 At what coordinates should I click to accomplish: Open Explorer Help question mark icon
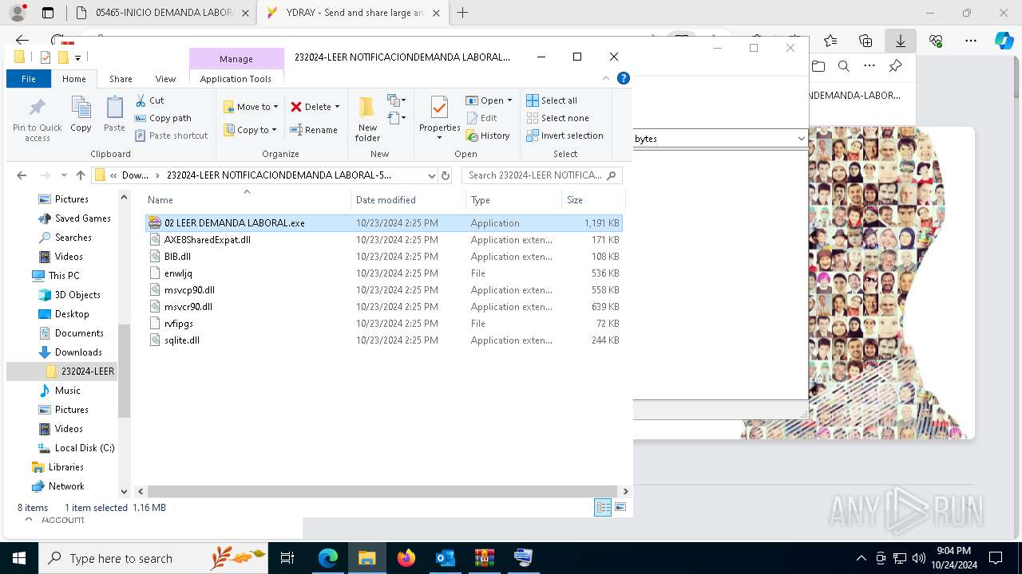tap(624, 78)
